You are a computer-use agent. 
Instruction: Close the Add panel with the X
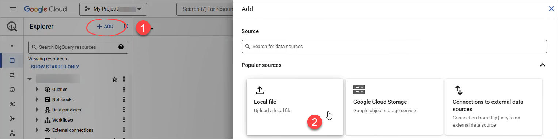click(551, 9)
